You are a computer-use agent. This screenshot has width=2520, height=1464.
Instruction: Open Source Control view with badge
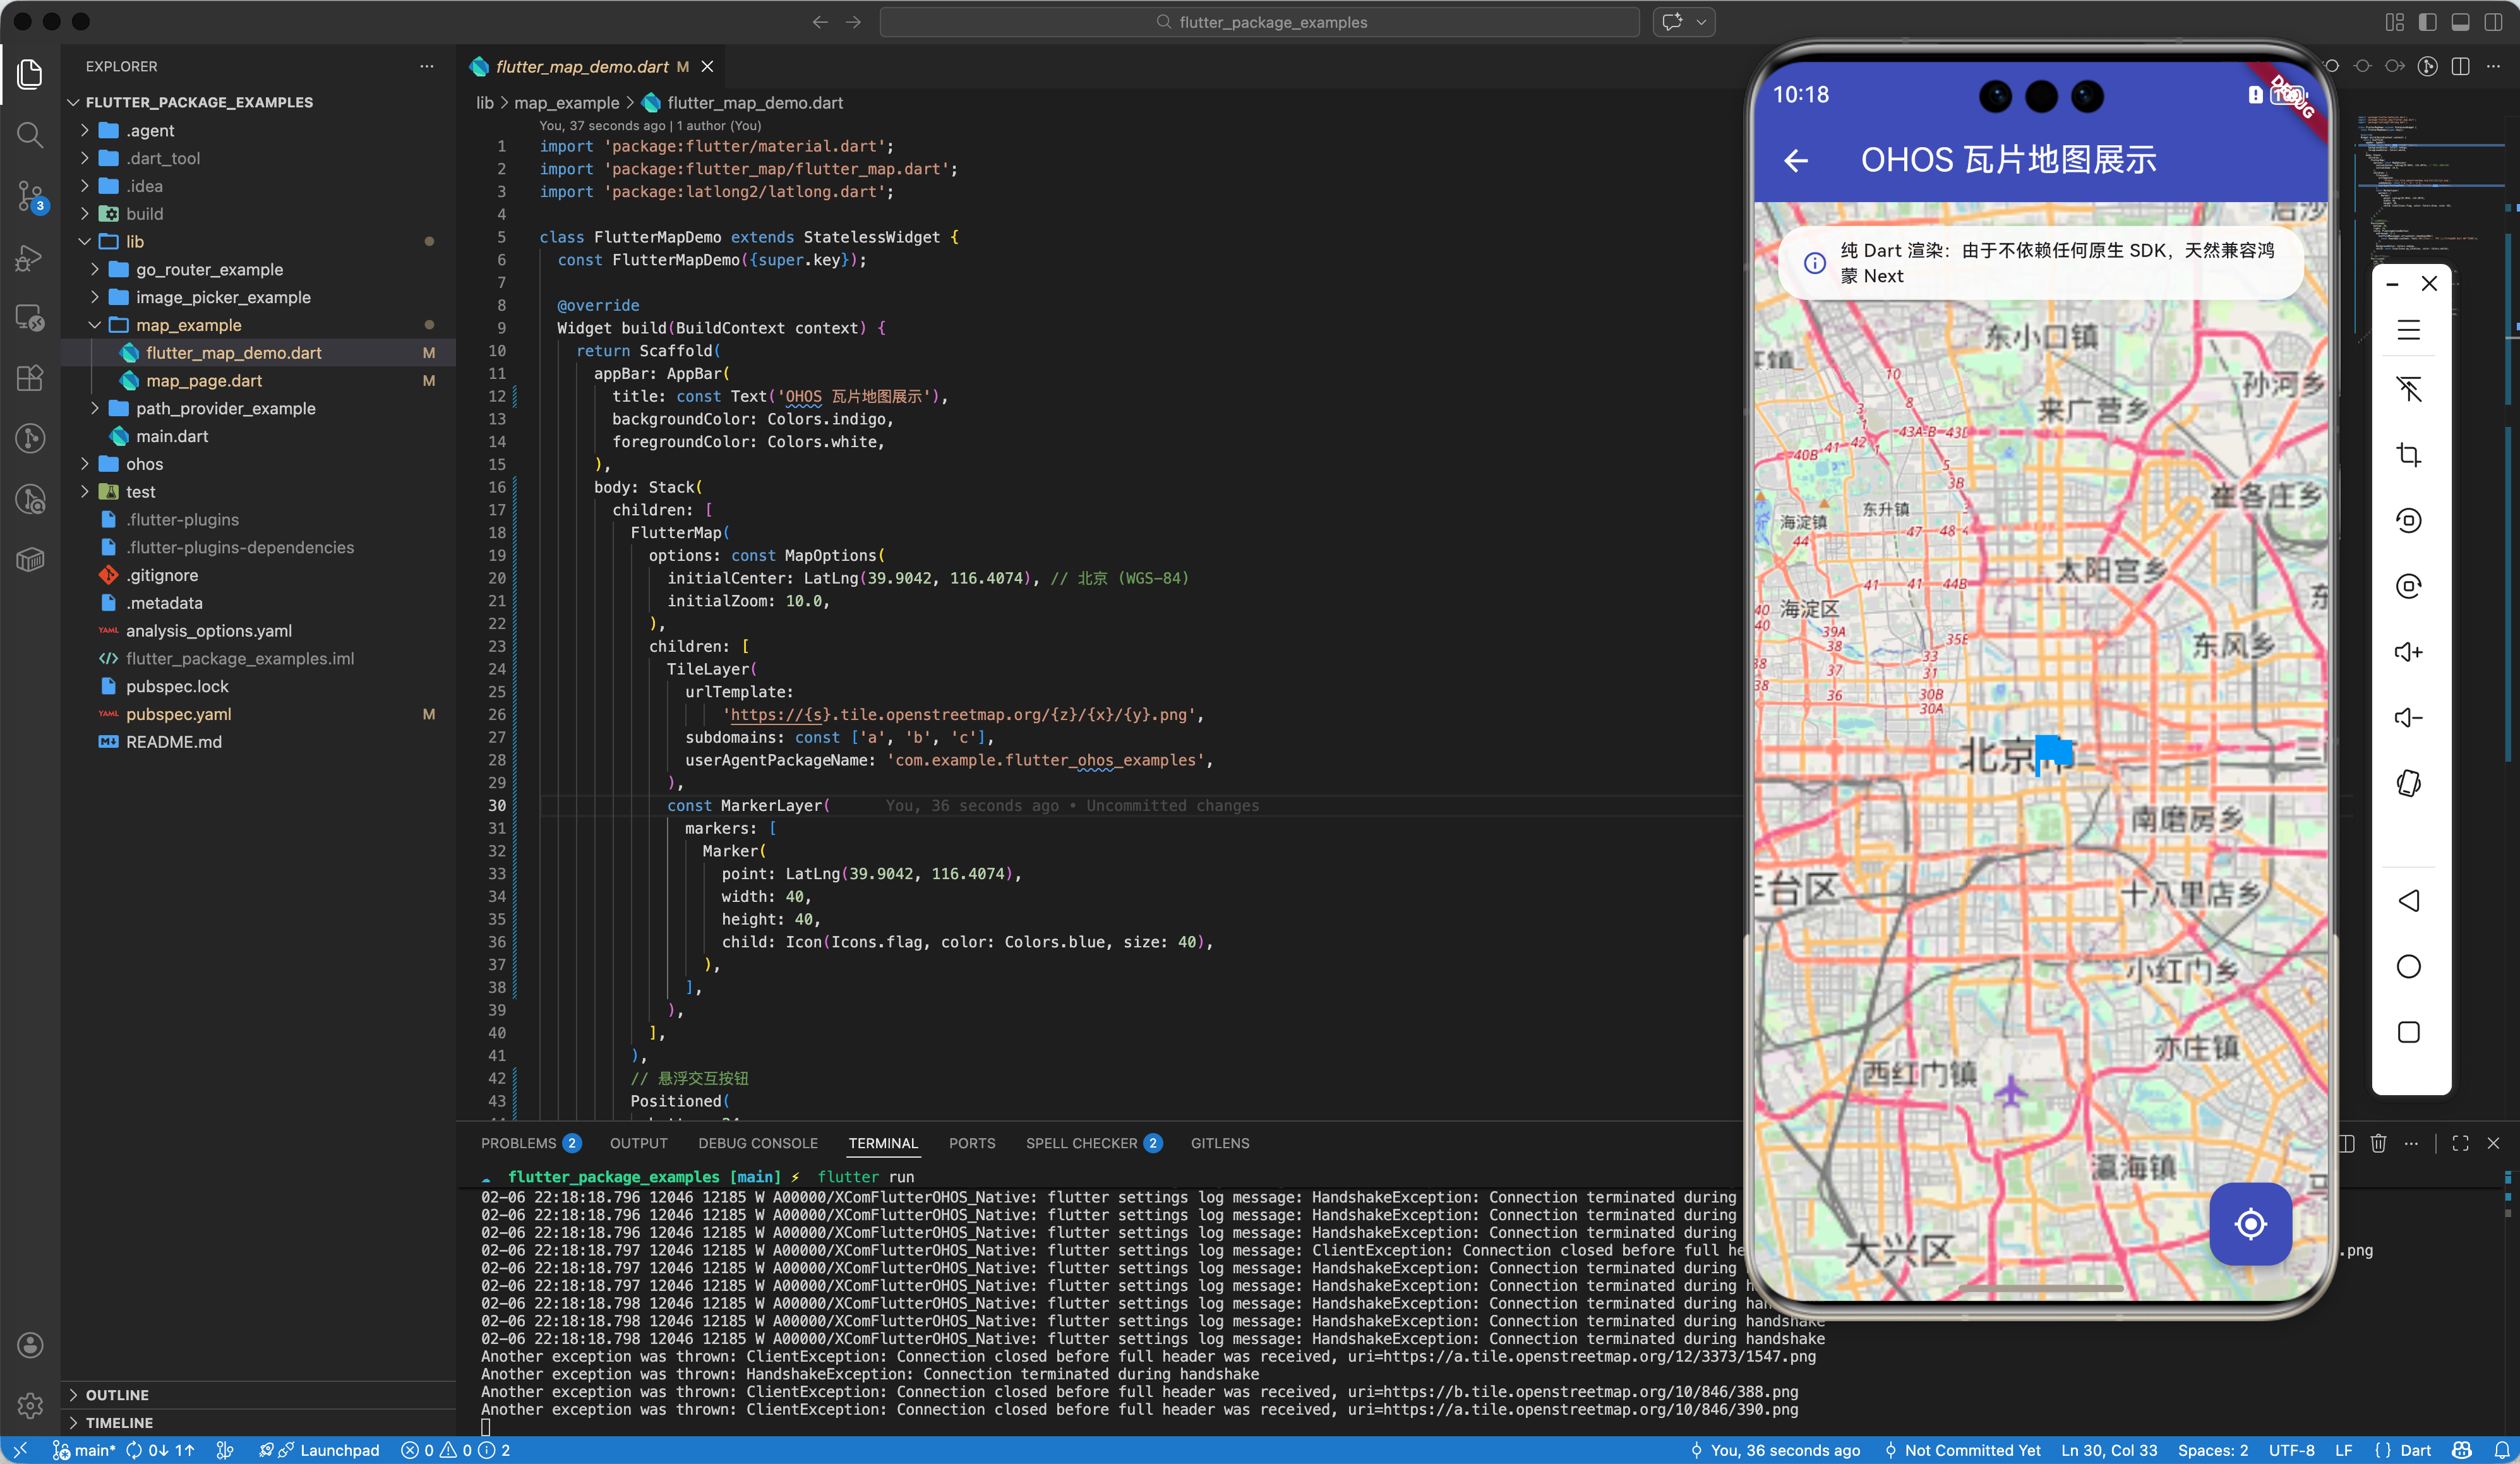pyautogui.click(x=30, y=196)
